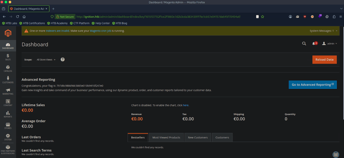Open the Catalog sidebar icon
344x158 pixels.
tap(8, 68)
